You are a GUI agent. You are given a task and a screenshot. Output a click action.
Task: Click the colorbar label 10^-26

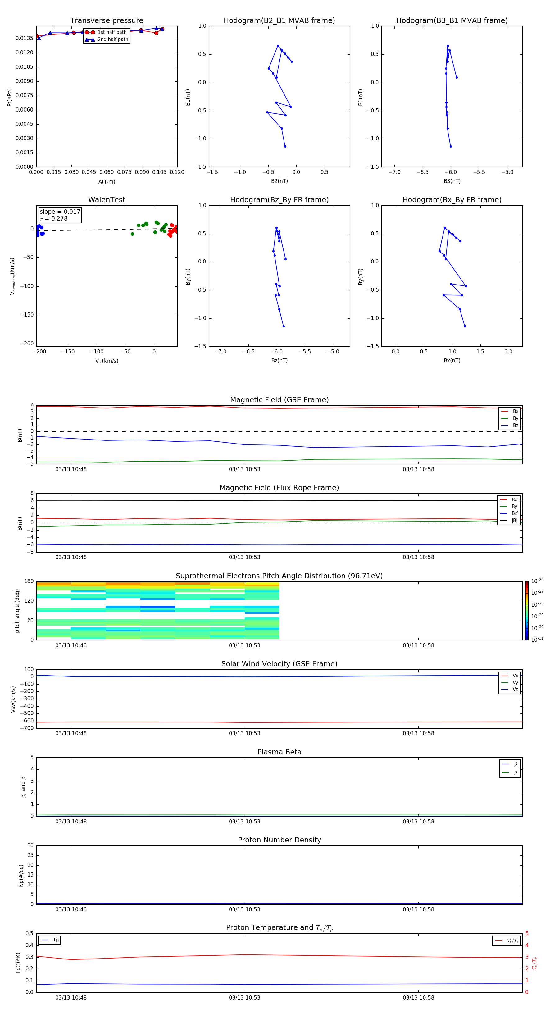point(537,581)
